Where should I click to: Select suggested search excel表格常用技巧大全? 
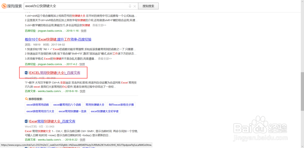click(40, 111)
